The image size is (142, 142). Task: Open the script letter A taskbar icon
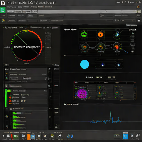60,136
